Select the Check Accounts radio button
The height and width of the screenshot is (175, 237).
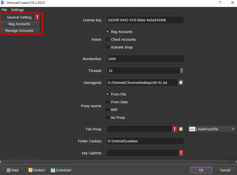click(x=107, y=39)
